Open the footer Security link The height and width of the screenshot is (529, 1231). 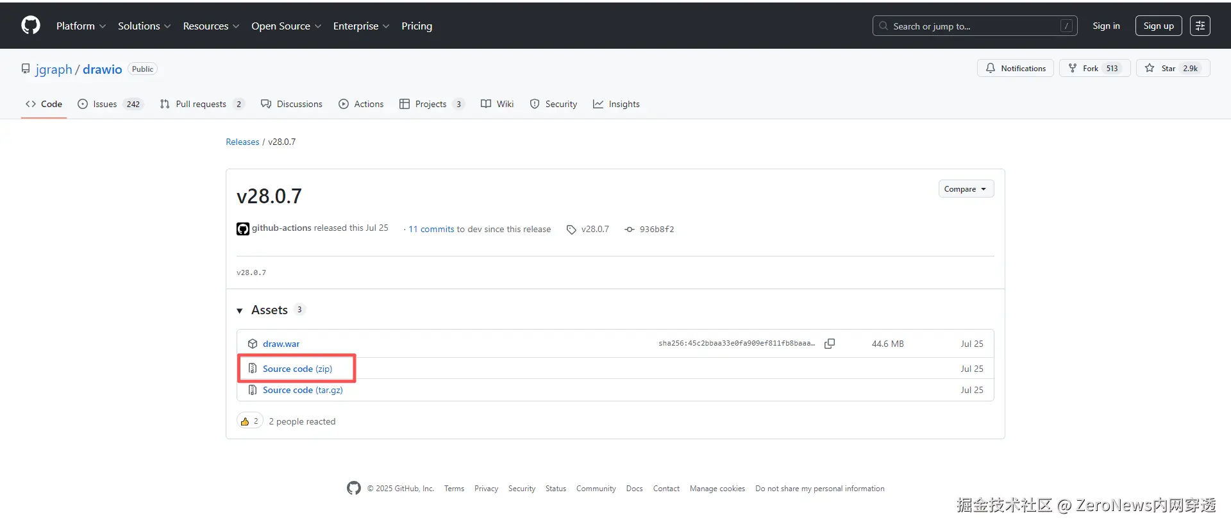click(522, 489)
